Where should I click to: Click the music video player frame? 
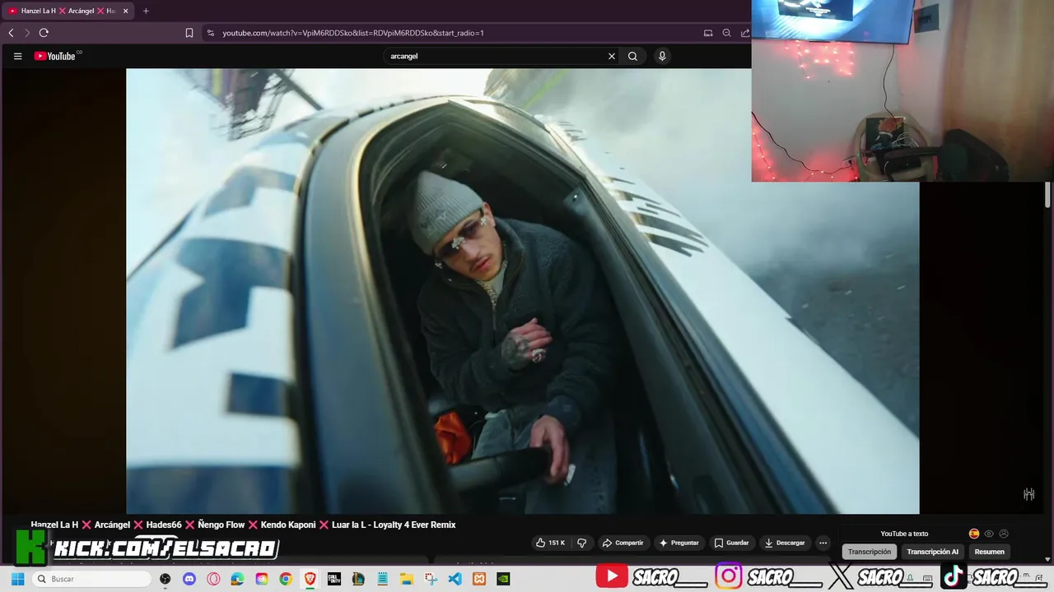[x=522, y=291]
